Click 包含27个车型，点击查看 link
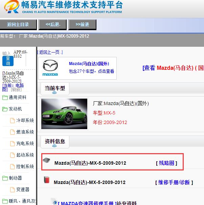This screenshot has width=204, height=205. (x=91, y=71)
